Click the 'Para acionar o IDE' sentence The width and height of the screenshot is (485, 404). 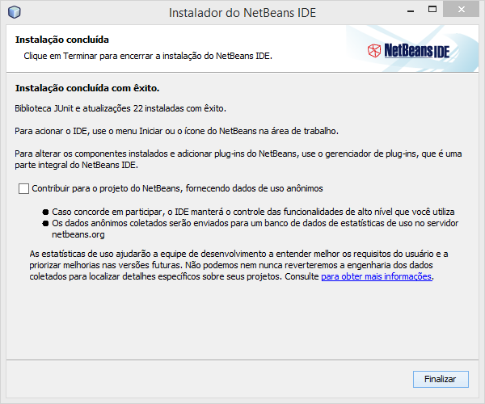(176, 131)
